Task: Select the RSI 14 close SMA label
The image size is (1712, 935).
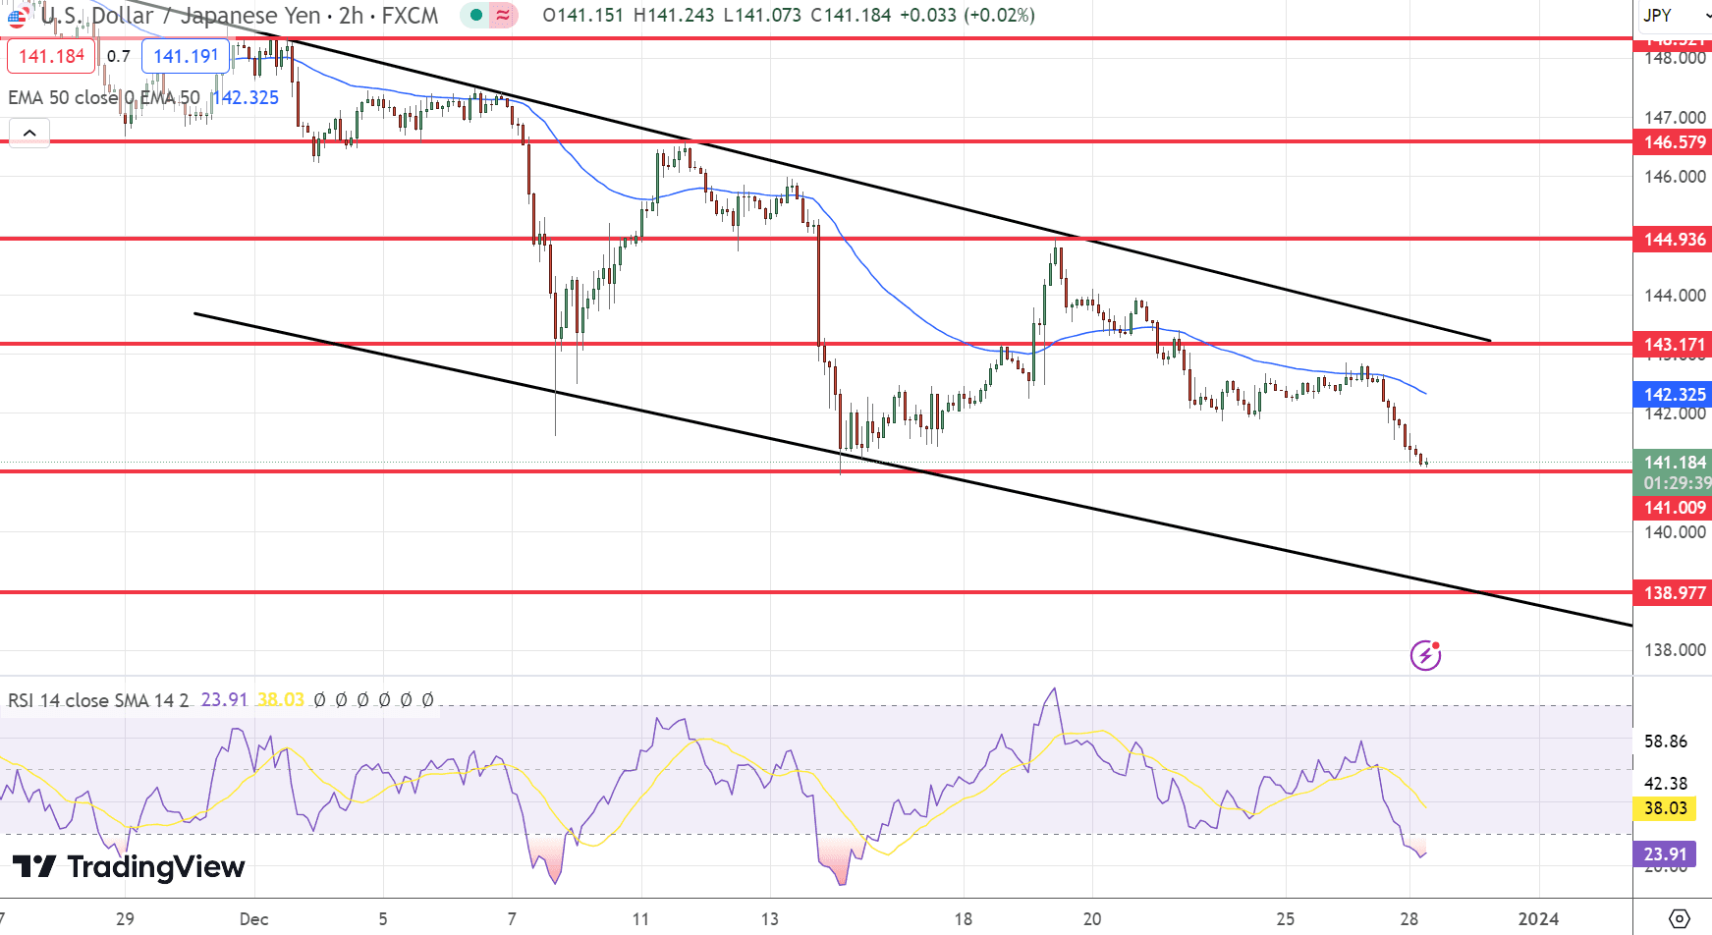Action: (98, 700)
